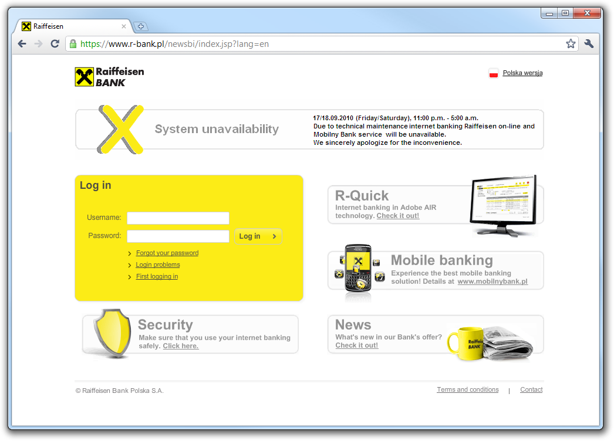This screenshot has width=614, height=441.
Task: Open the First logging in link
Action: [x=157, y=277]
